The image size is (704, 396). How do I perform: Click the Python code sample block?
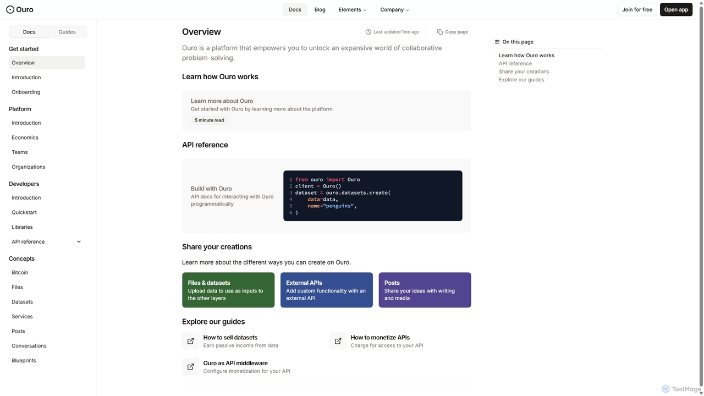click(373, 196)
